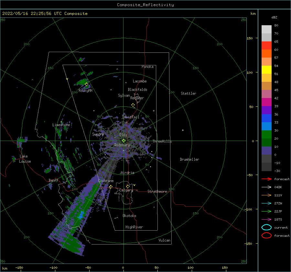Click the ThreeHills city label
This screenshot has height=272, width=291.
162,141
